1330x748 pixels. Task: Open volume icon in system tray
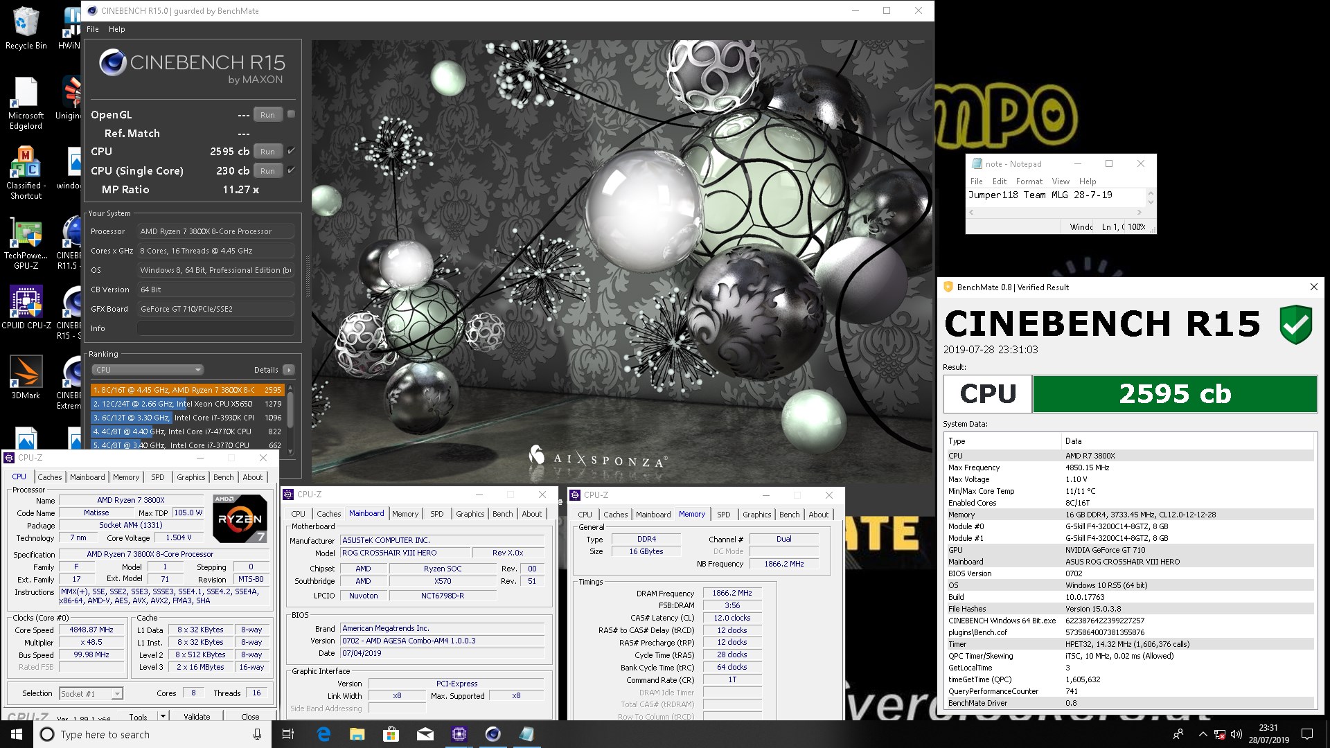1236,734
